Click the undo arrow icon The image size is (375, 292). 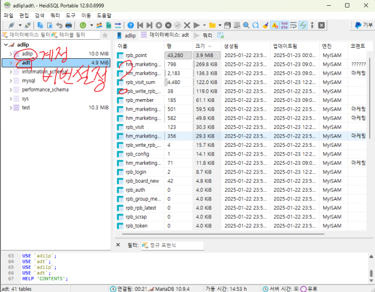[59, 25]
